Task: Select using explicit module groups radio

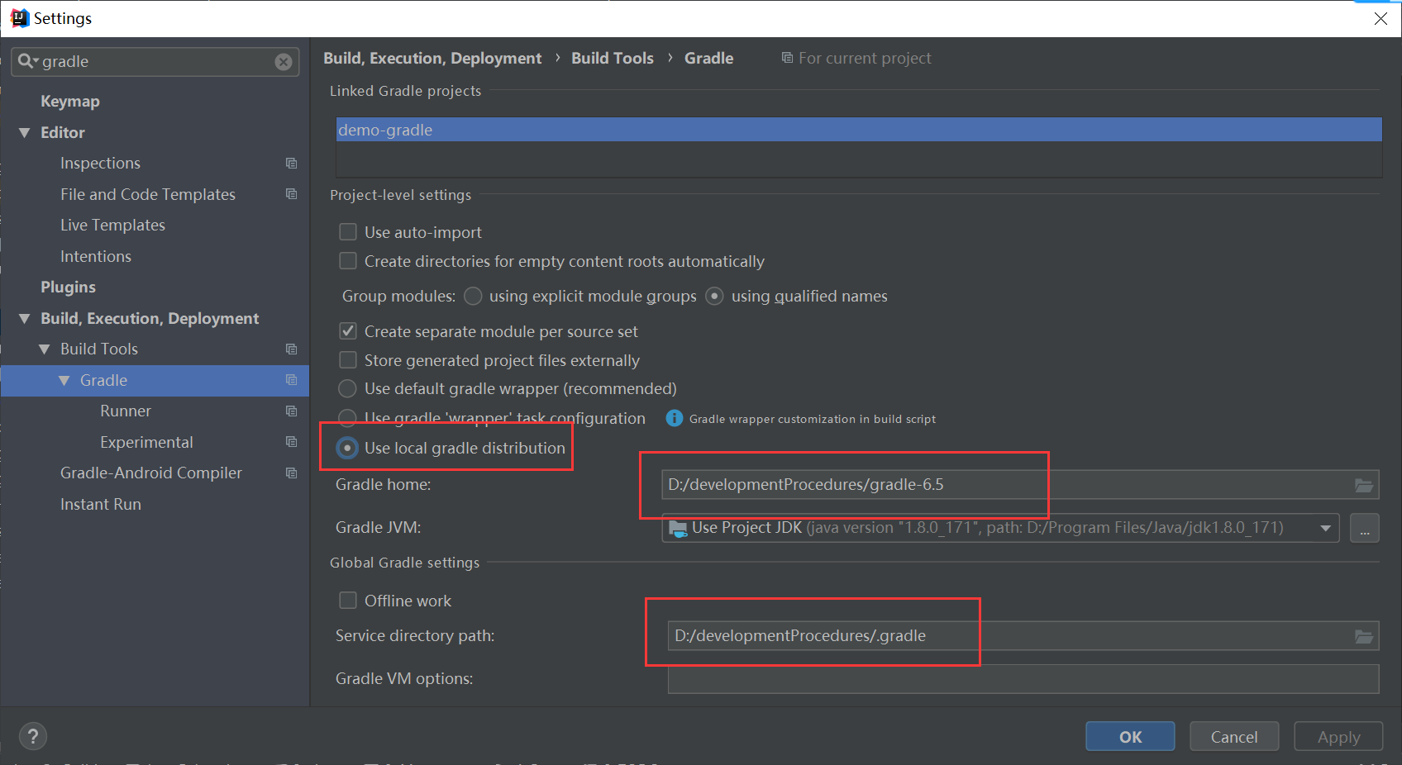Action: [x=473, y=296]
